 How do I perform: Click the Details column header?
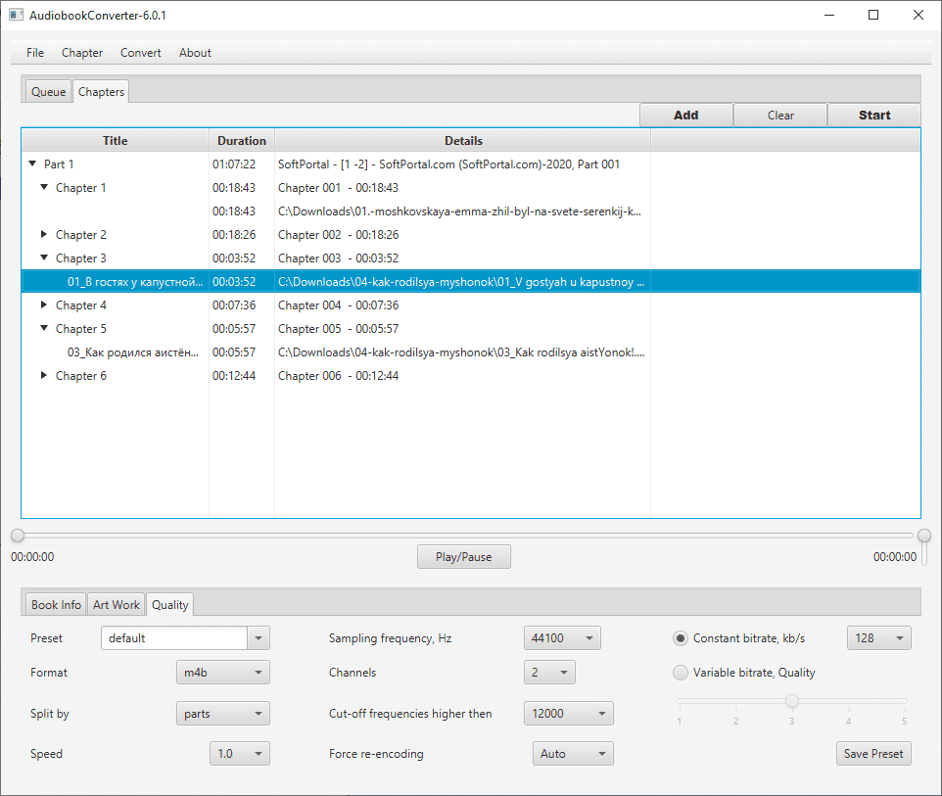pyautogui.click(x=462, y=141)
